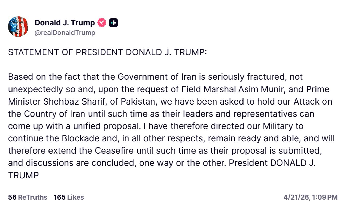Click the ReTruths label
The width and height of the screenshot is (340, 209).
(x=33, y=197)
